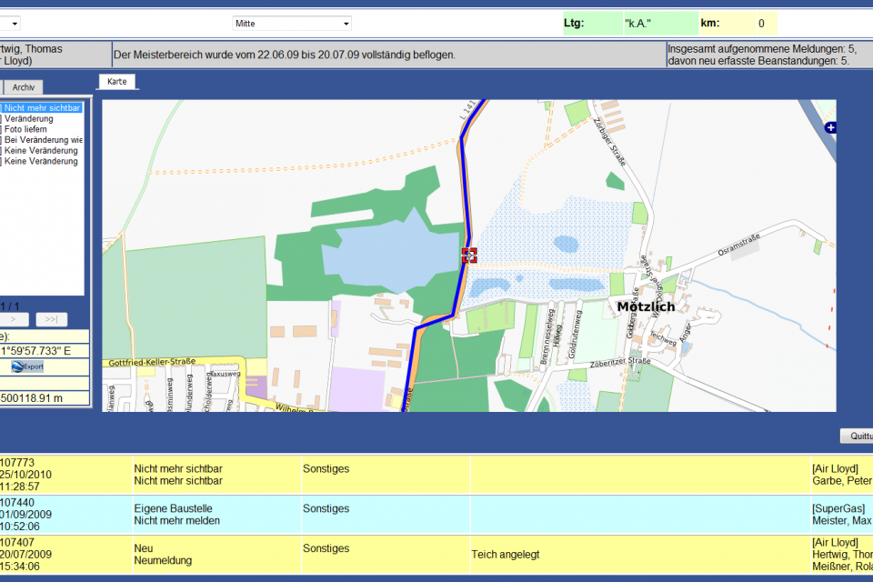Tick the 'Nicht mehr sichtbar' checkbox
This screenshot has width=873, height=582.
click(x=2, y=108)
